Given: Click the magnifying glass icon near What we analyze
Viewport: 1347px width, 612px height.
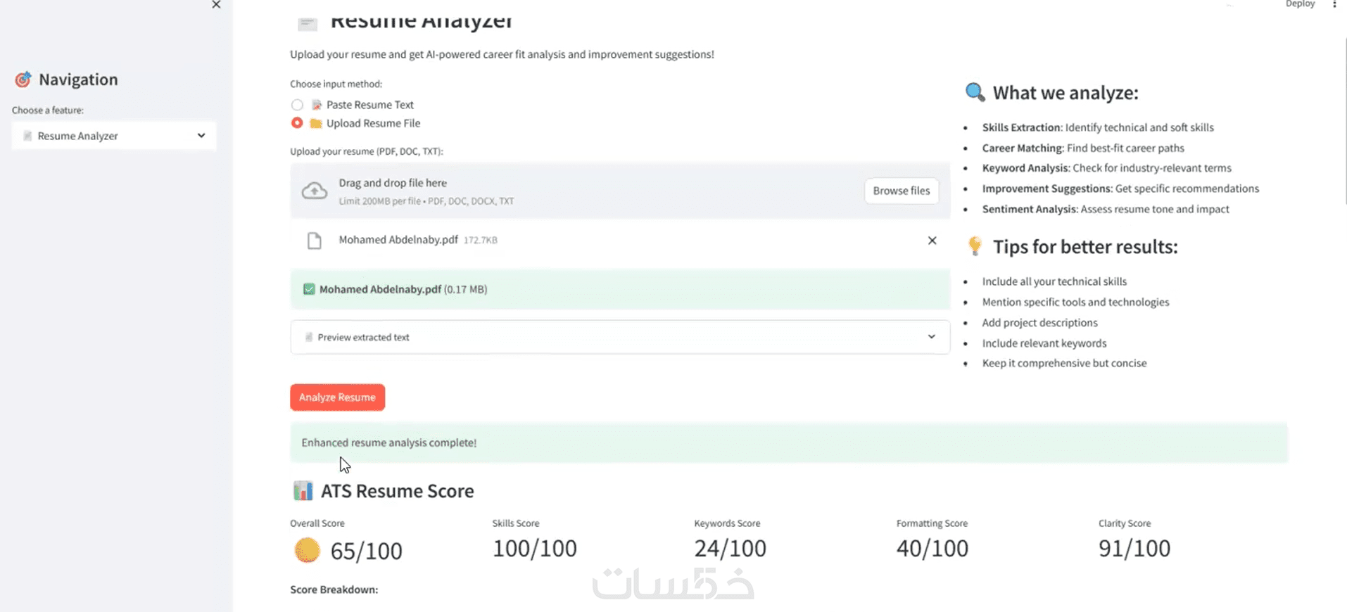Looking at the screenshot, I should (x=975, y=92).
